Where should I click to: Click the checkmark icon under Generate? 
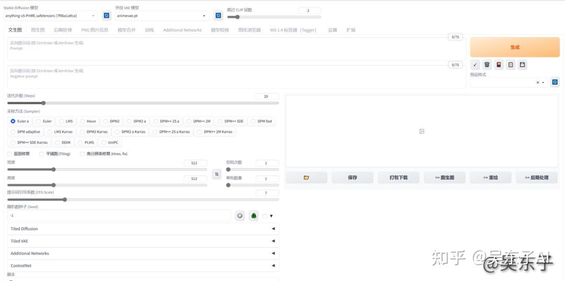coord(475,65)
